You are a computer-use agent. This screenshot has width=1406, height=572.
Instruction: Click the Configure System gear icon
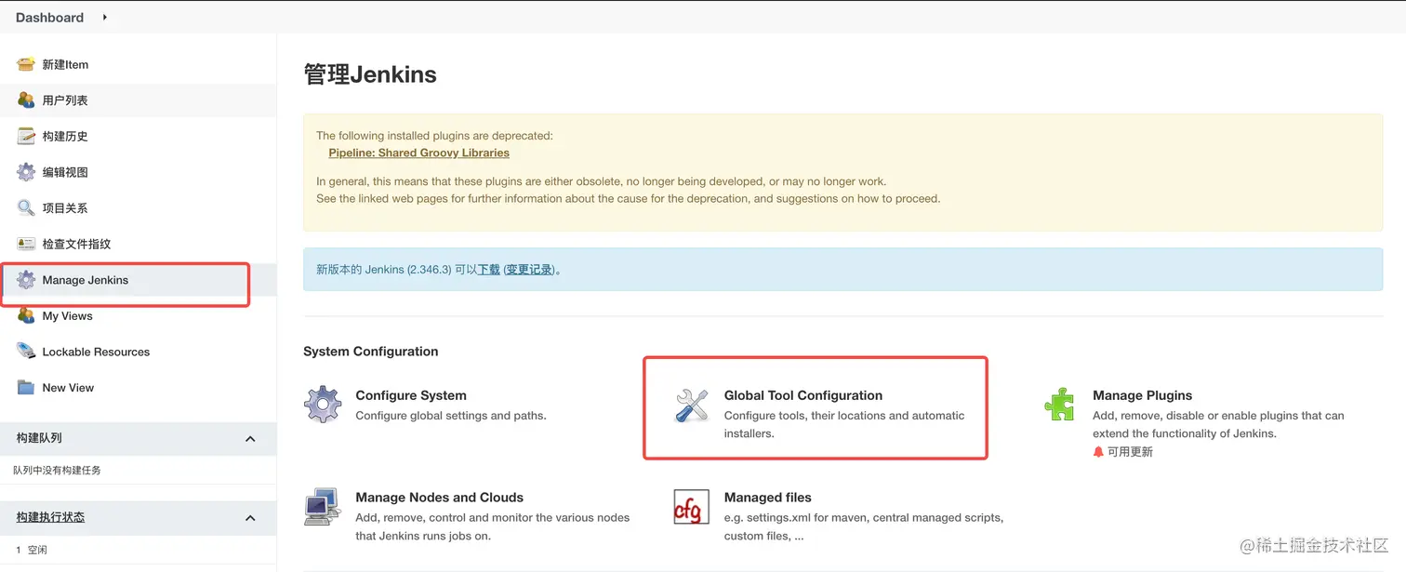[x=323, y=405]
